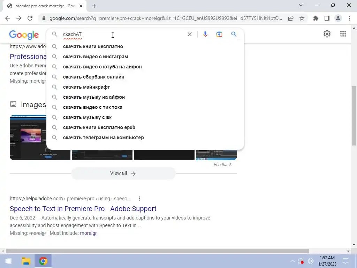The image size is (357, 268).
Task: Select suggestion 'скачать сбербанк онлайн'
Action: click(145, 77)
